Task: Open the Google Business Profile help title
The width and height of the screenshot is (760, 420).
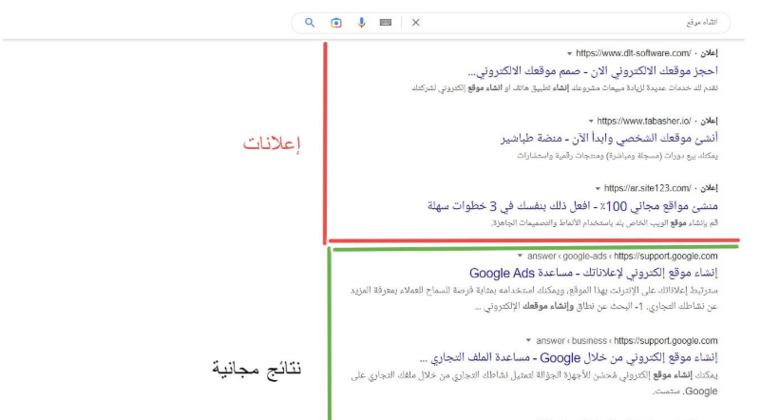Action: pos(568,357)
